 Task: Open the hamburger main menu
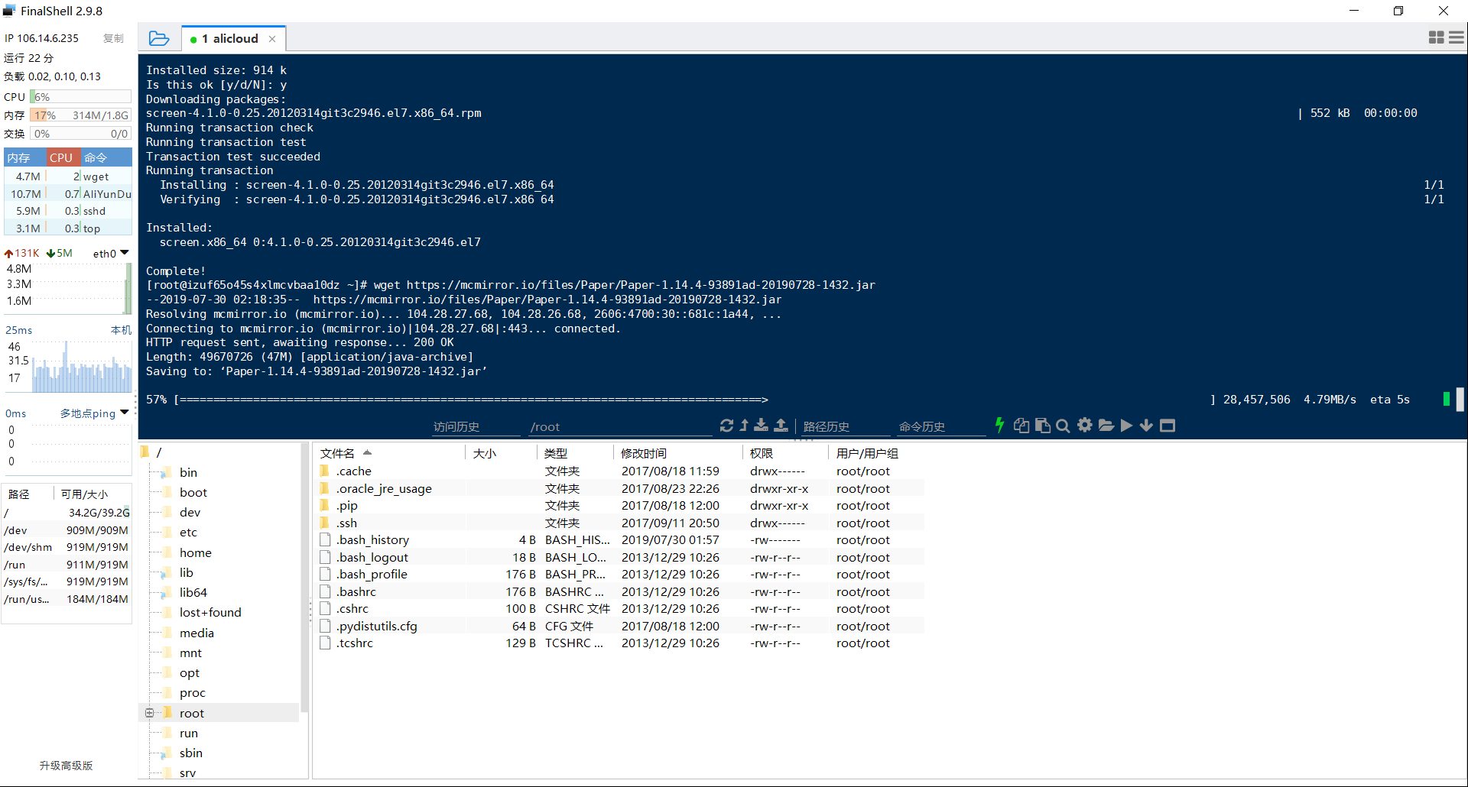point(1457,37)
